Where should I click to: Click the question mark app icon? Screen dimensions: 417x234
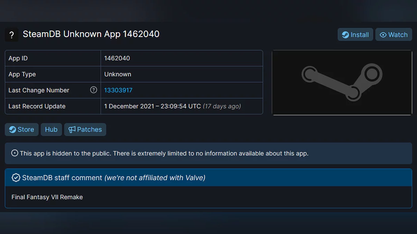point(11,35)
